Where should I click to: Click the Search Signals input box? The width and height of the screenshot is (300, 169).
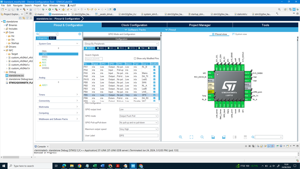tap(94, 59)
